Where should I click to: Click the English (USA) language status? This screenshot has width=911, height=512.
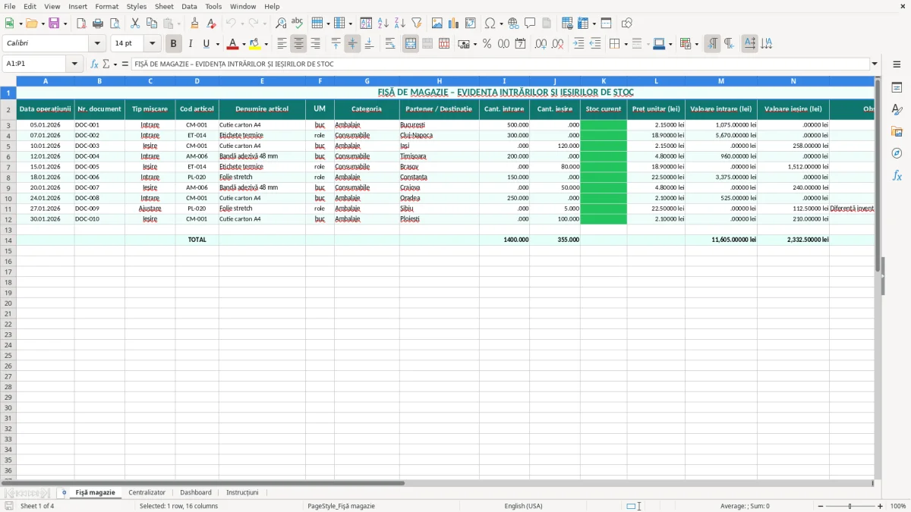click(524, 506)
